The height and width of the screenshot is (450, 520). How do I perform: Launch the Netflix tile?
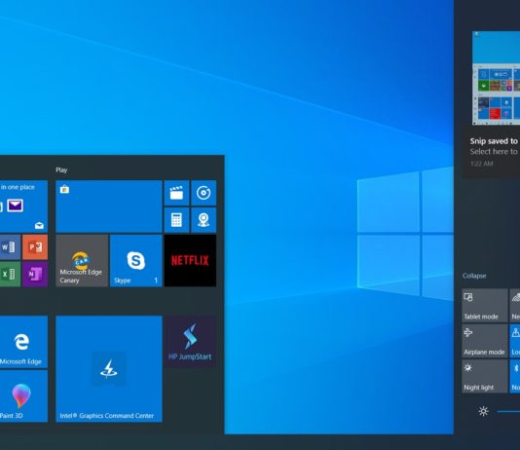[190, 261]
